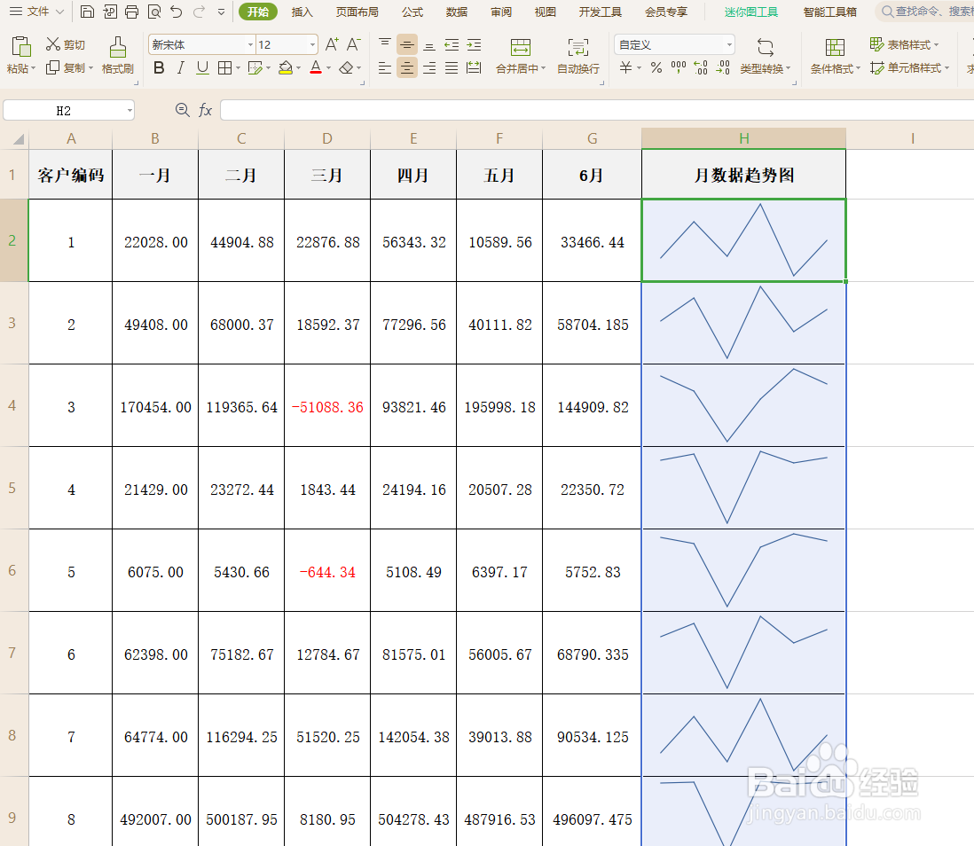Toggle align right
This screenshot has width=974, height=846.
429,67
